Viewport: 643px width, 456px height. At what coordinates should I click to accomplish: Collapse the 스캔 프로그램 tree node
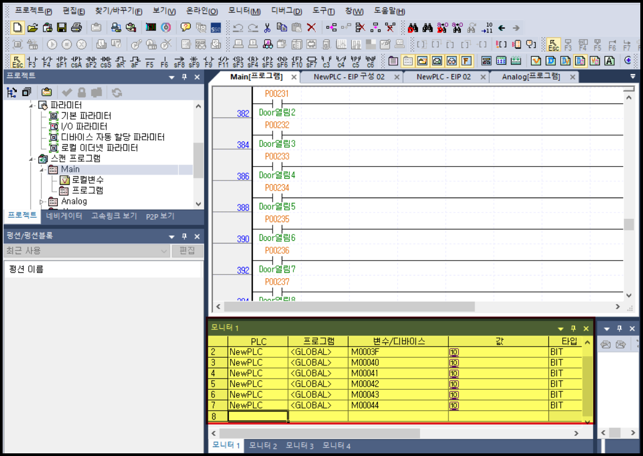pyautogui.click(x=32, y=159)
